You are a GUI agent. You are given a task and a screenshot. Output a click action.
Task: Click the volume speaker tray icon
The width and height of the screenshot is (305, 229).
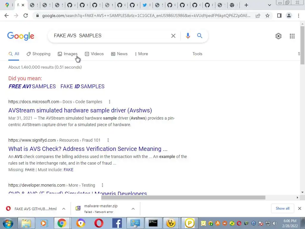tap(275, 223)
